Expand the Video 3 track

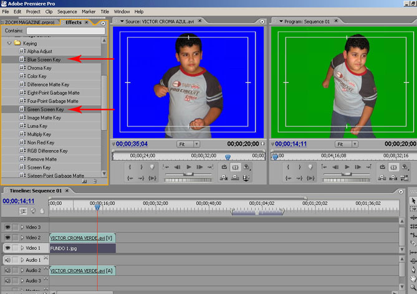22,227
